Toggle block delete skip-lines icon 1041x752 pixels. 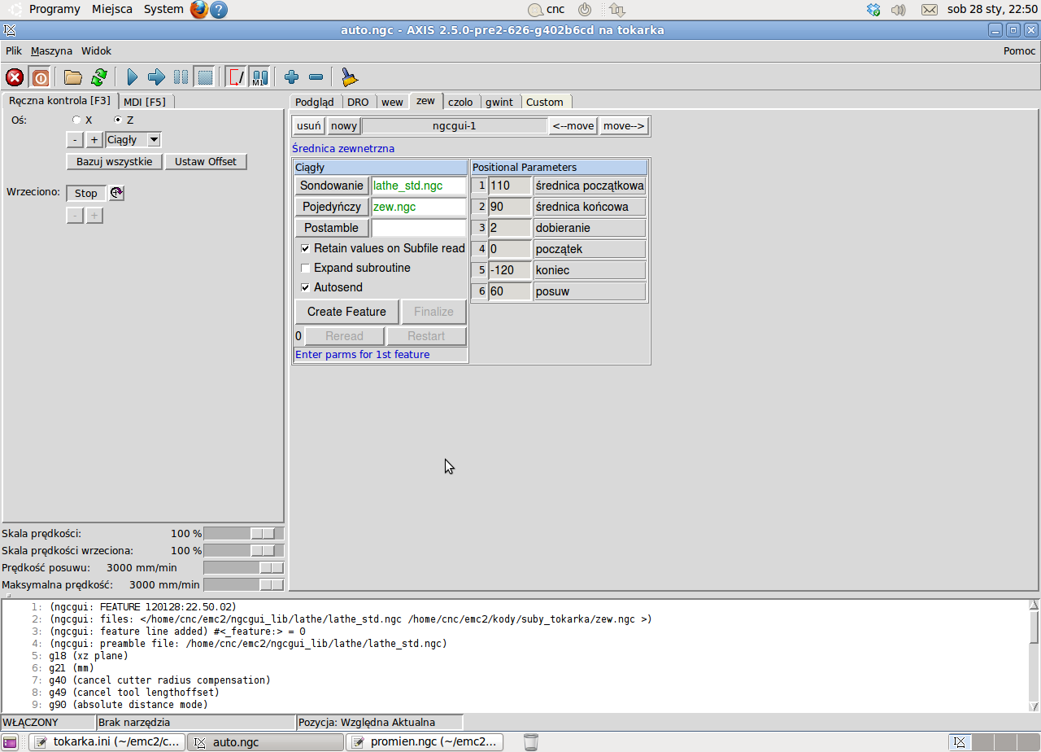pyautogui.click(x=236, y=77)
